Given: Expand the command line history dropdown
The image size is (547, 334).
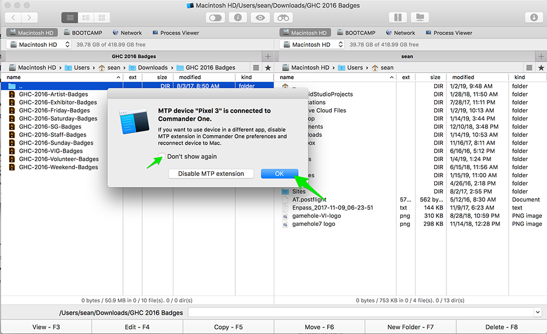Looking at the screenshot, I should click(538, 312).
